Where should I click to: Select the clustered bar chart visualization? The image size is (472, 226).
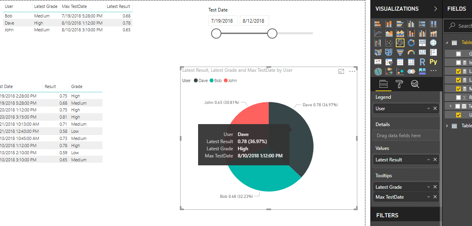pos(400,24)
